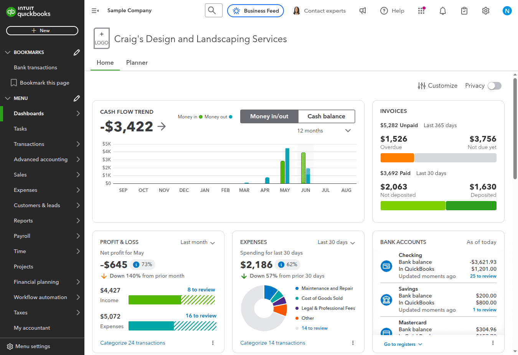Click the Help button
The width and height of the screenshot is (518, 355).
pos(392,11)
